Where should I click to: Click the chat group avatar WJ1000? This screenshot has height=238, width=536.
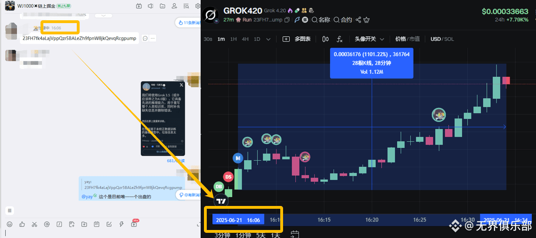(9, 6)
